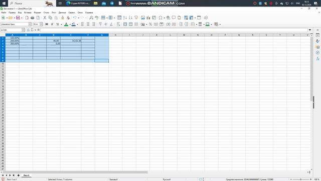Open Print Preview icon
Image resolution: width=321 pixels, height=181 pixels.
(x=38, y=18)
